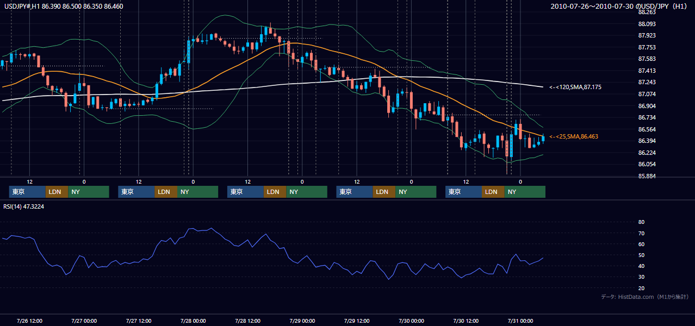Click price axis value 86.224
The height and width of the screenshot is (326, 695).
click(647, 153)
